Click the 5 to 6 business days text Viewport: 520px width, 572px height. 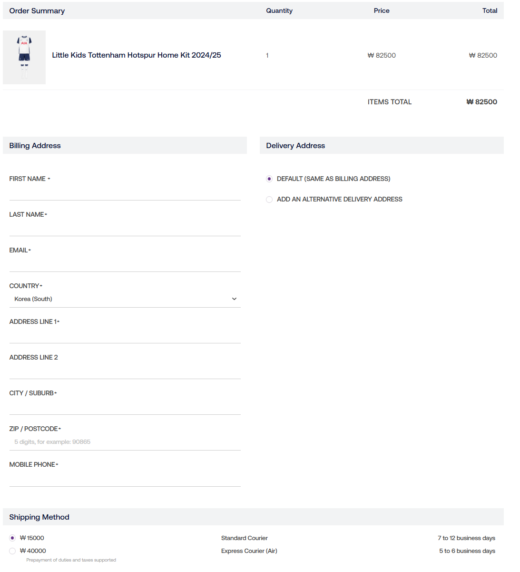point(467,551)
